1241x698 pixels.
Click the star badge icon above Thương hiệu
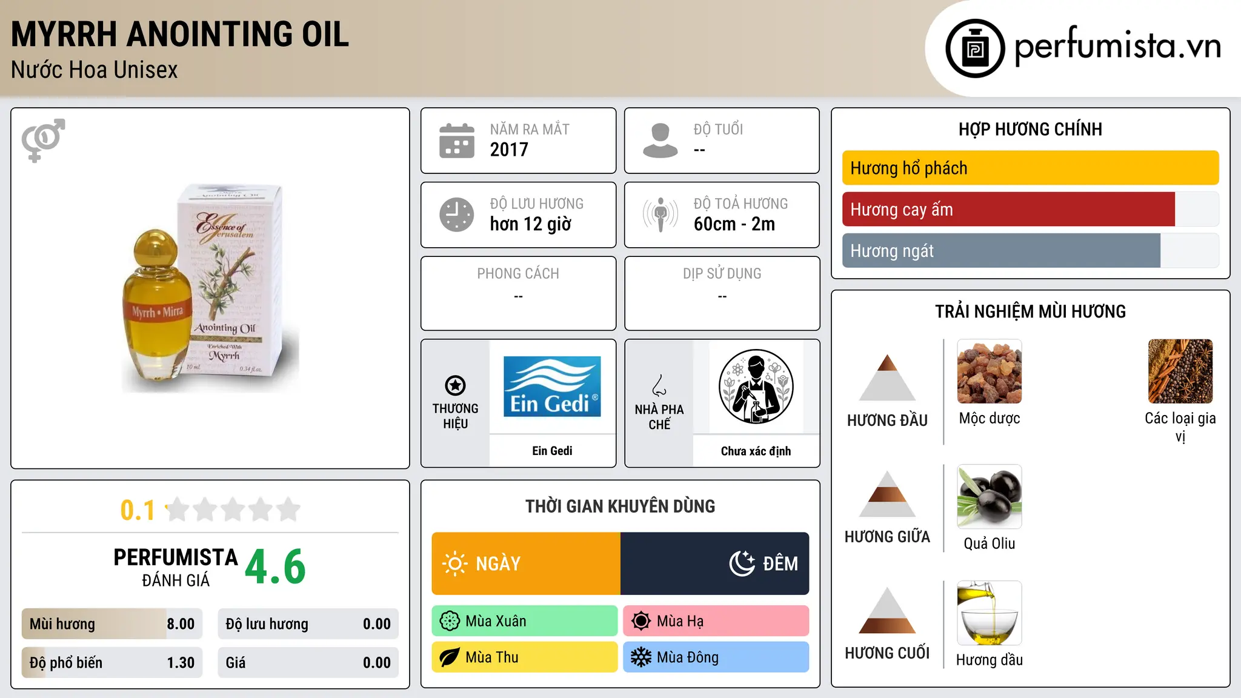click(455, 385)
